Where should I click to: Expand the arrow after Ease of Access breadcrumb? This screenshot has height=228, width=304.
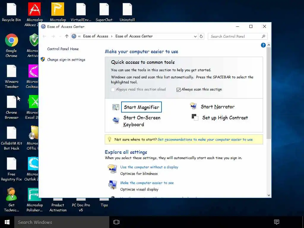tap(112, 36)
